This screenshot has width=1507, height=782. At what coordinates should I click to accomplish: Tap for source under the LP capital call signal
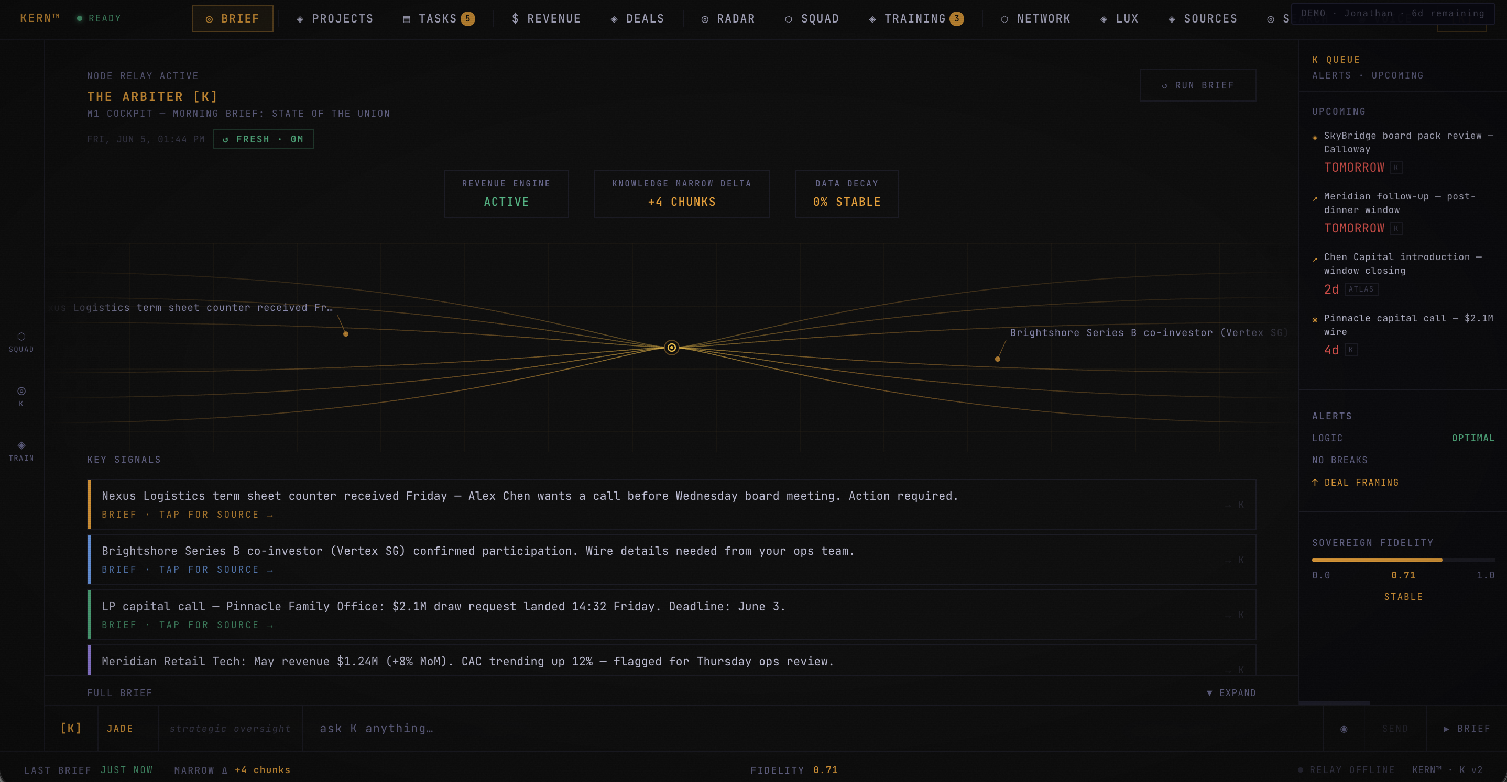pos(188,625)
